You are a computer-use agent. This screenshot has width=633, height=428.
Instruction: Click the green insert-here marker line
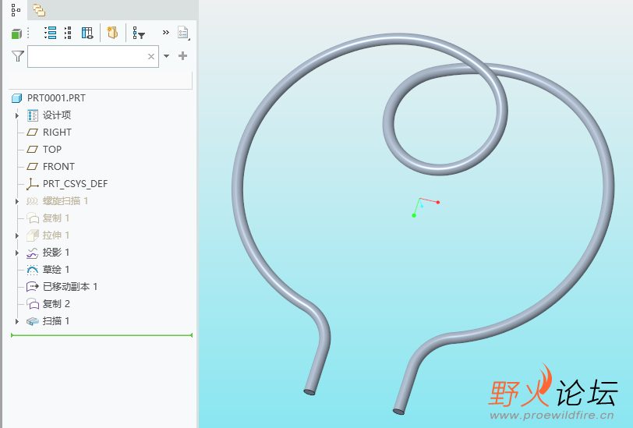coord(101,335)
